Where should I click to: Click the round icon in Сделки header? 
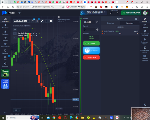[136, 19]
